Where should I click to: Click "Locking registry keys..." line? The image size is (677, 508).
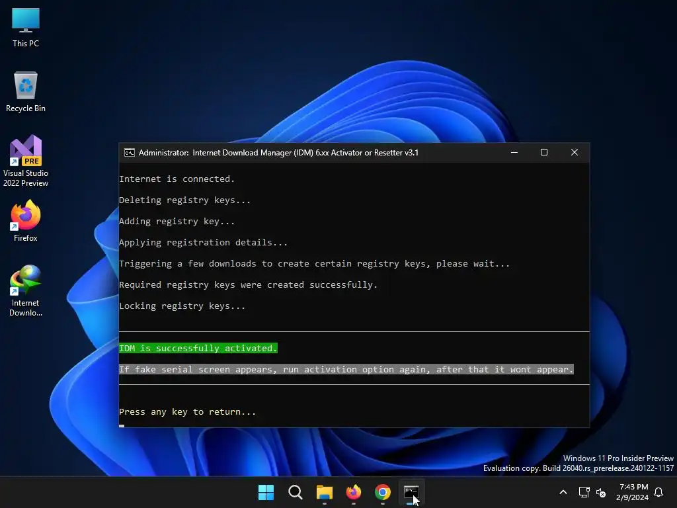(x=182, y=306)
